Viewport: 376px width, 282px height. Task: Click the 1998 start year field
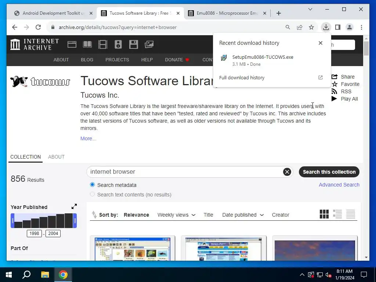tap(34, 234)
